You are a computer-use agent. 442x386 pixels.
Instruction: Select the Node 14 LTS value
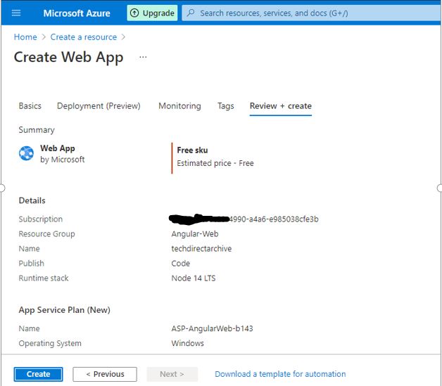tap(194, 278)
